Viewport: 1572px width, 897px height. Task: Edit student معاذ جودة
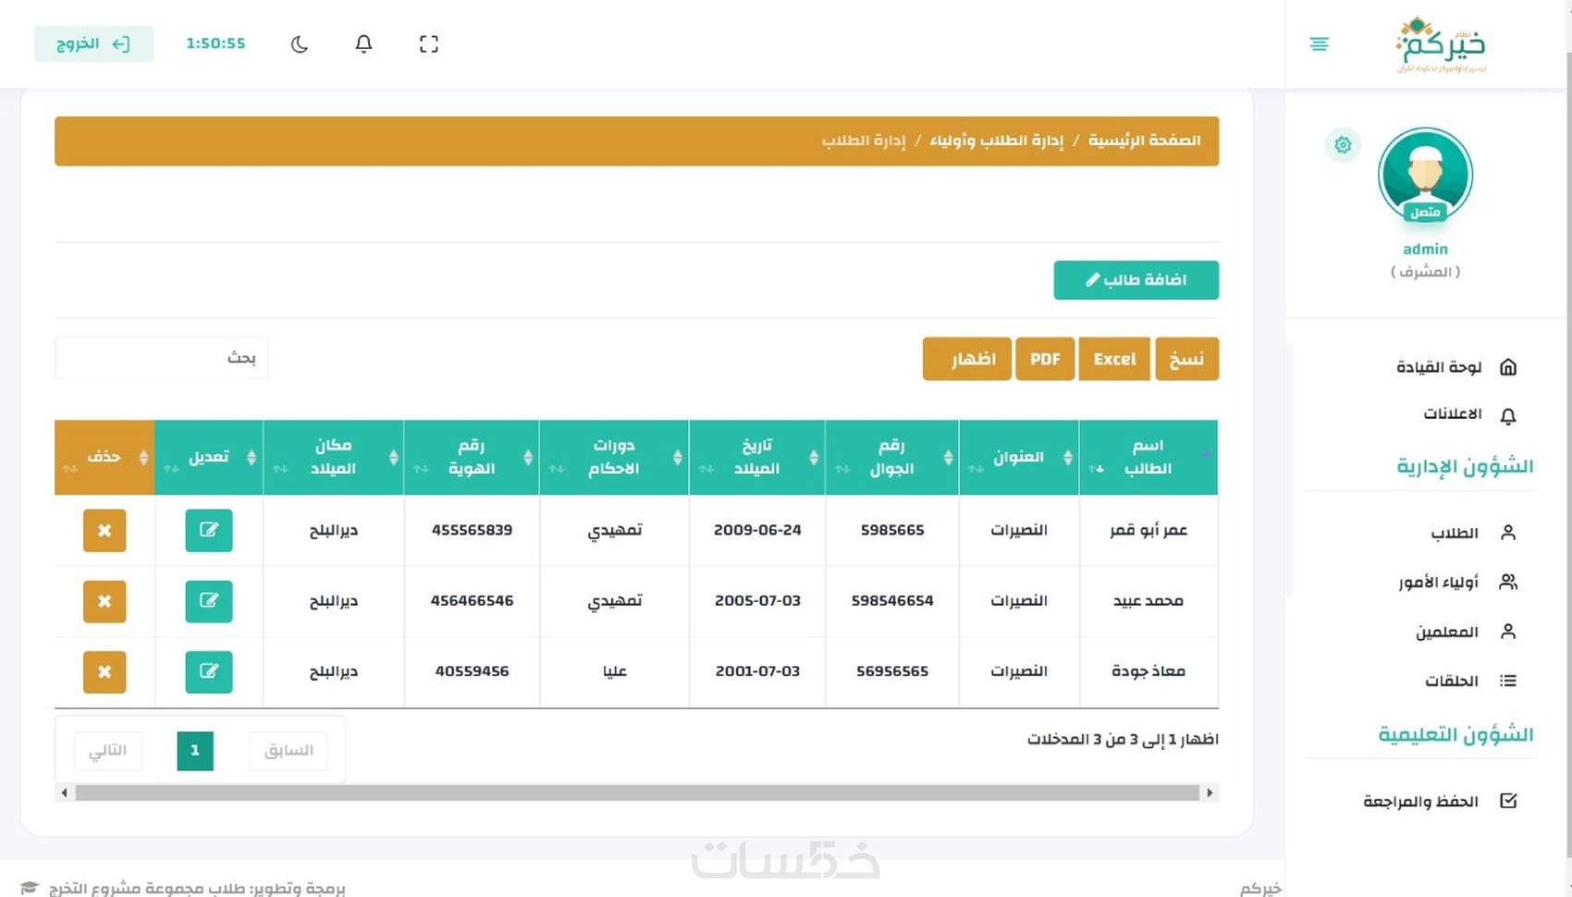pyautogui.click(x=209, y=672)
